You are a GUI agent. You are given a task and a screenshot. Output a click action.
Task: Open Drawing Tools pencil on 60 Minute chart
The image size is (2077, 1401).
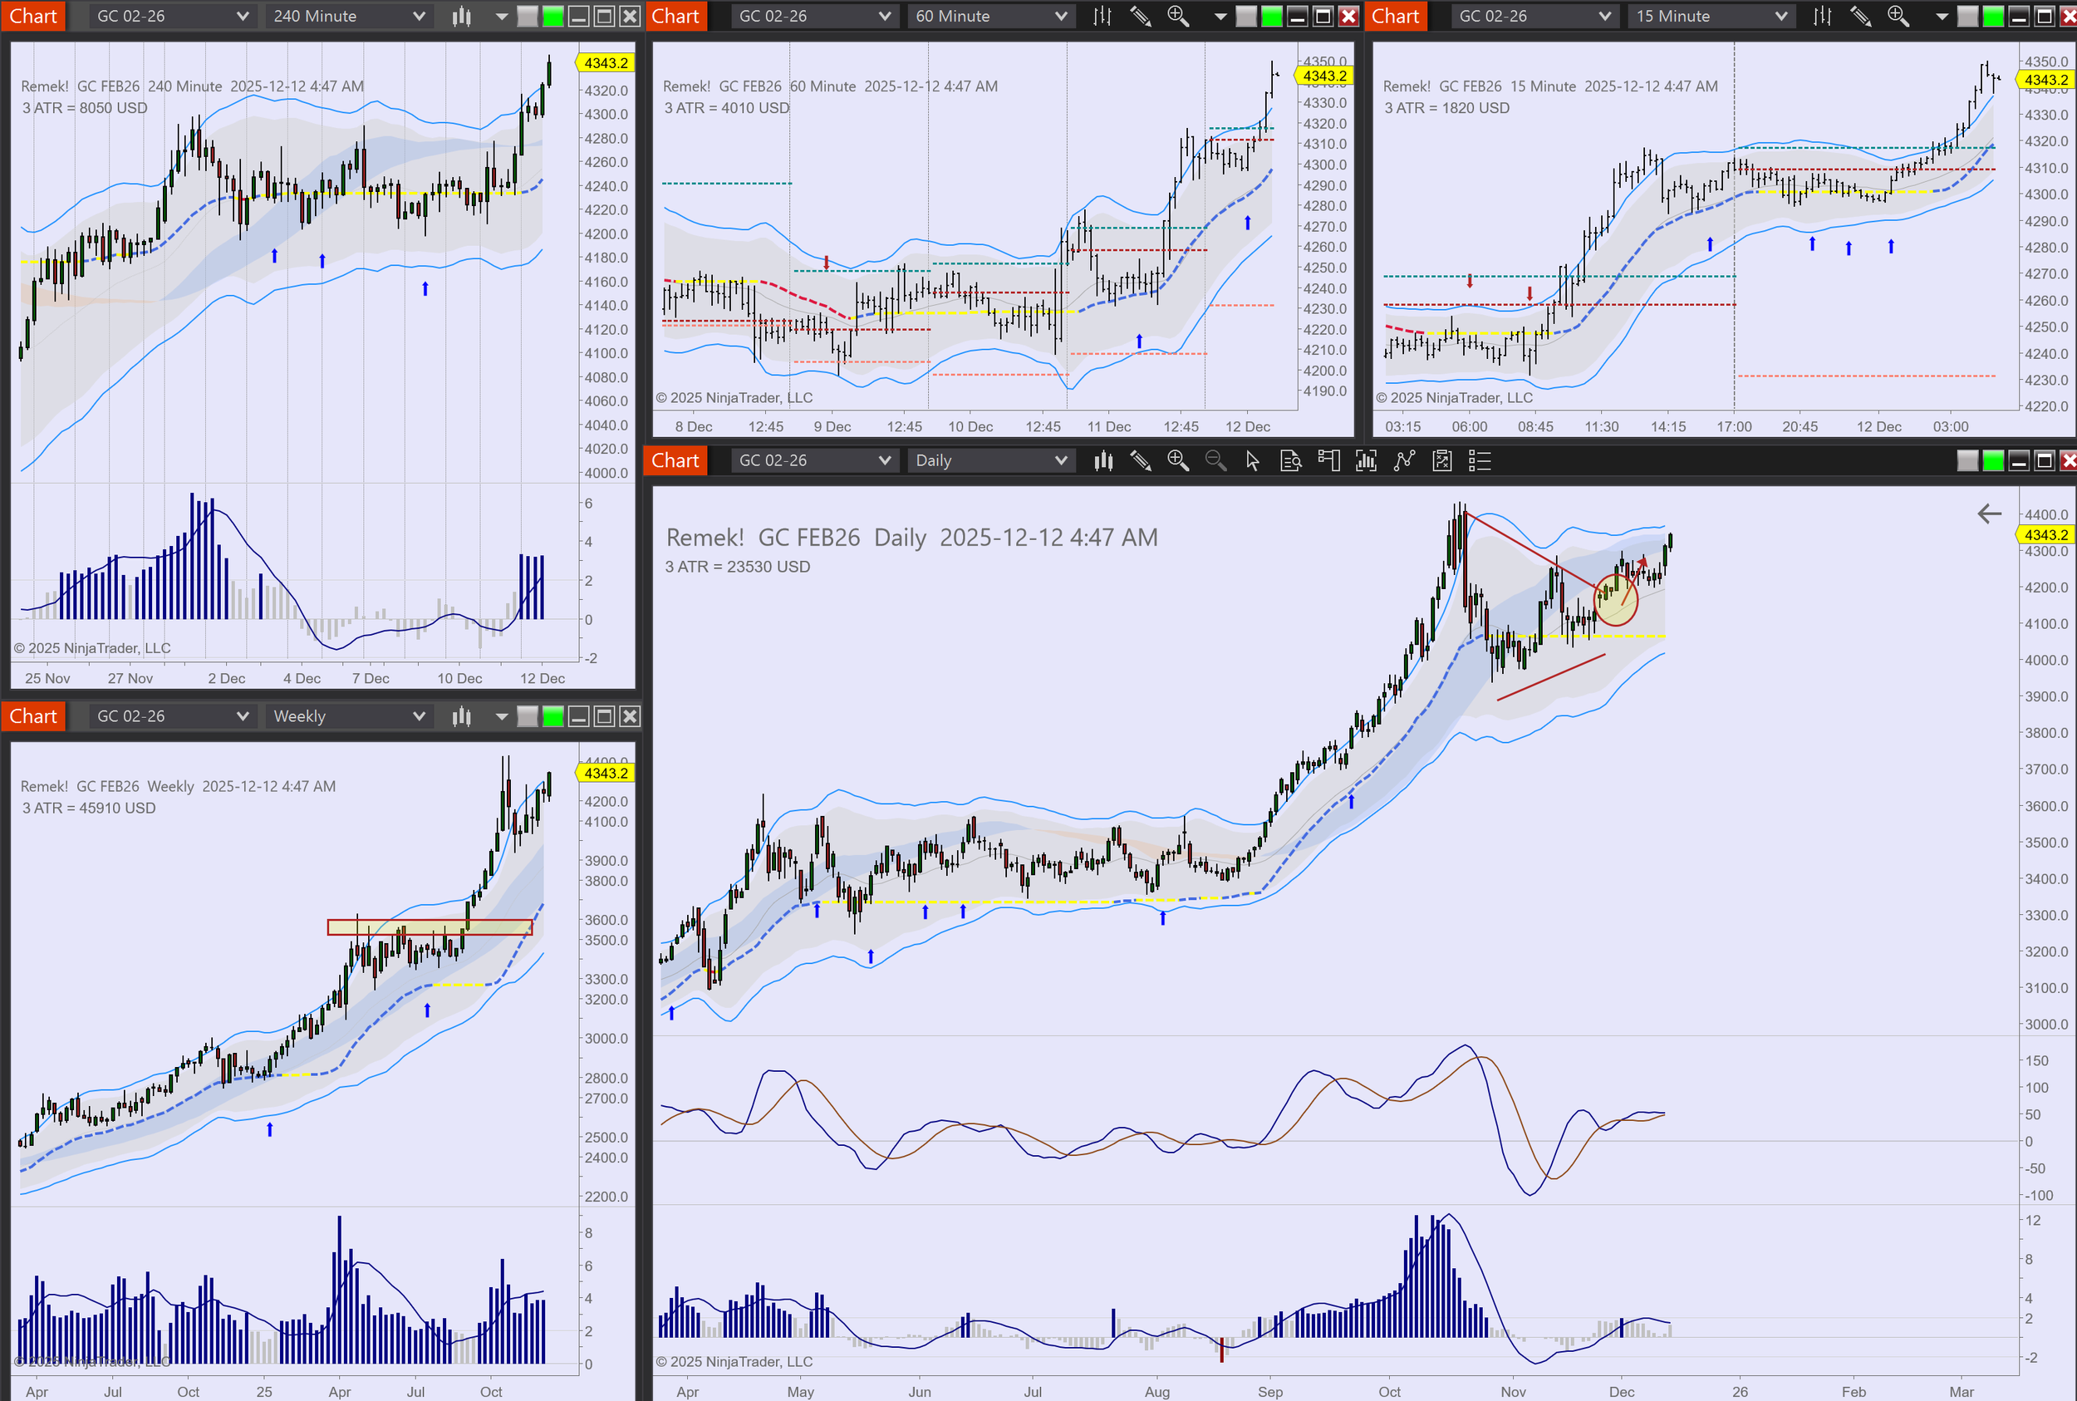tap(1140, 16)
